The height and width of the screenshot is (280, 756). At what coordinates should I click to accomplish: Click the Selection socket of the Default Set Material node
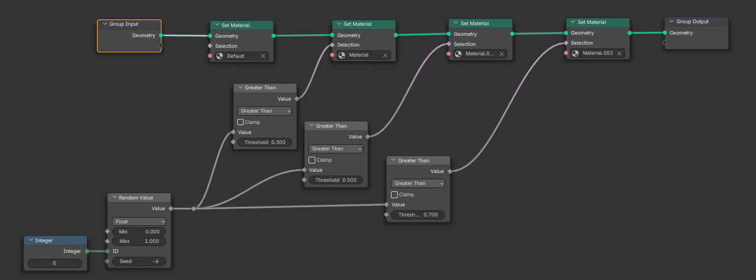[x=210, y=46]
